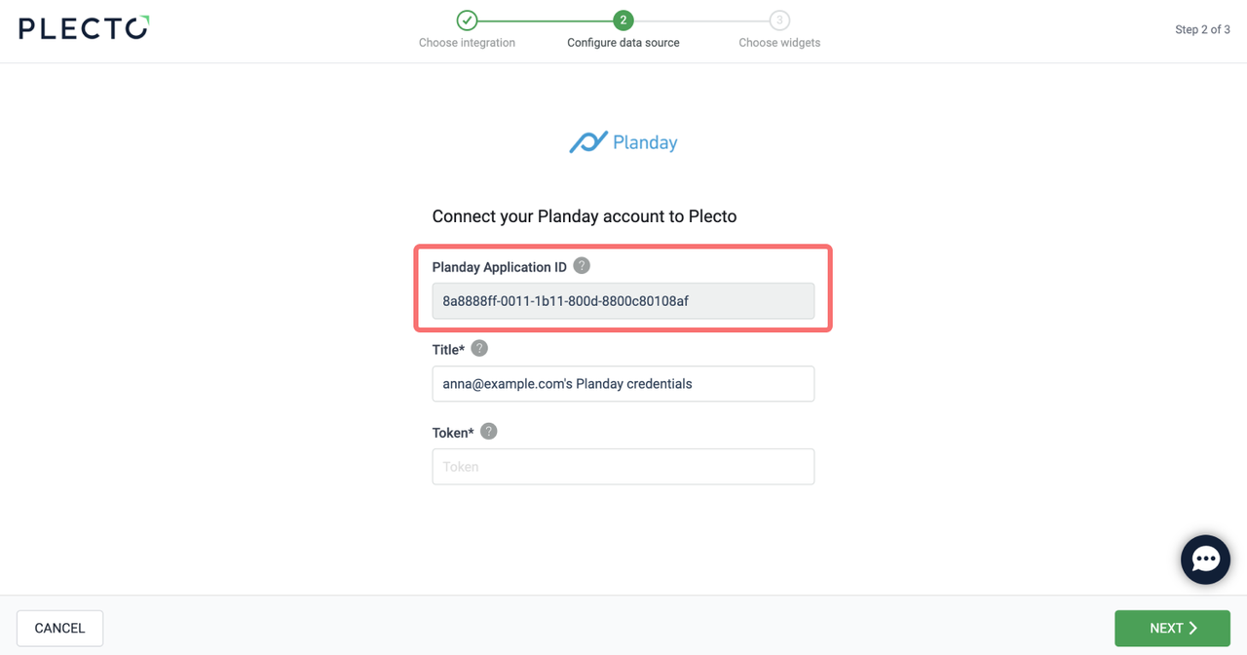Select the Configure data source step label
The width and height of the screenshot is (1247, 655).
pyautogui.click(x=623, y=43)
